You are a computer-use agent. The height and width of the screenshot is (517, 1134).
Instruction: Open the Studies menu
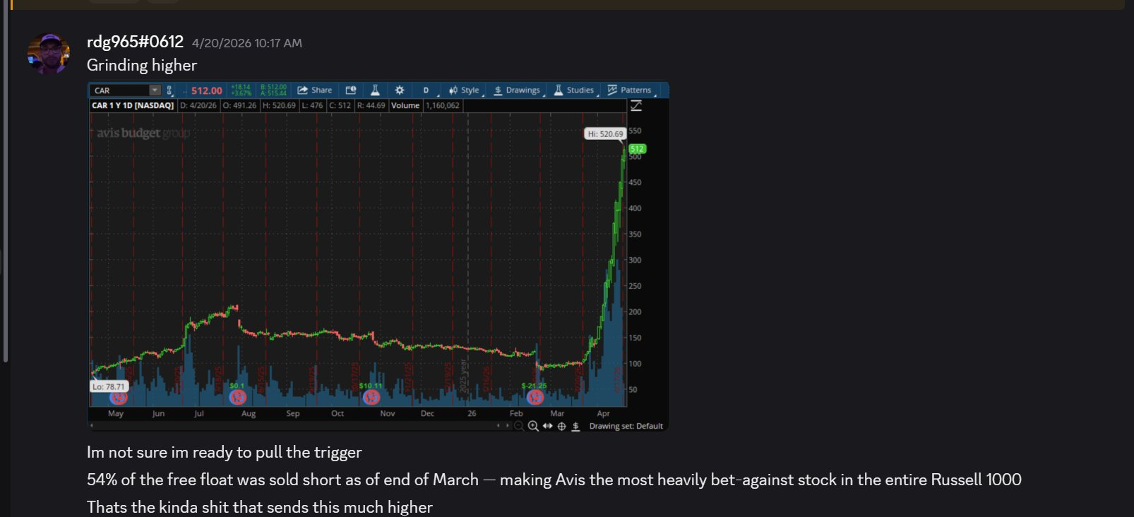click(x=575, y=90)
